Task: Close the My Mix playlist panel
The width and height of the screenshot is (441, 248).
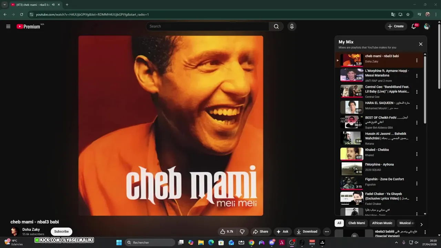Action: tap(421, 44)
